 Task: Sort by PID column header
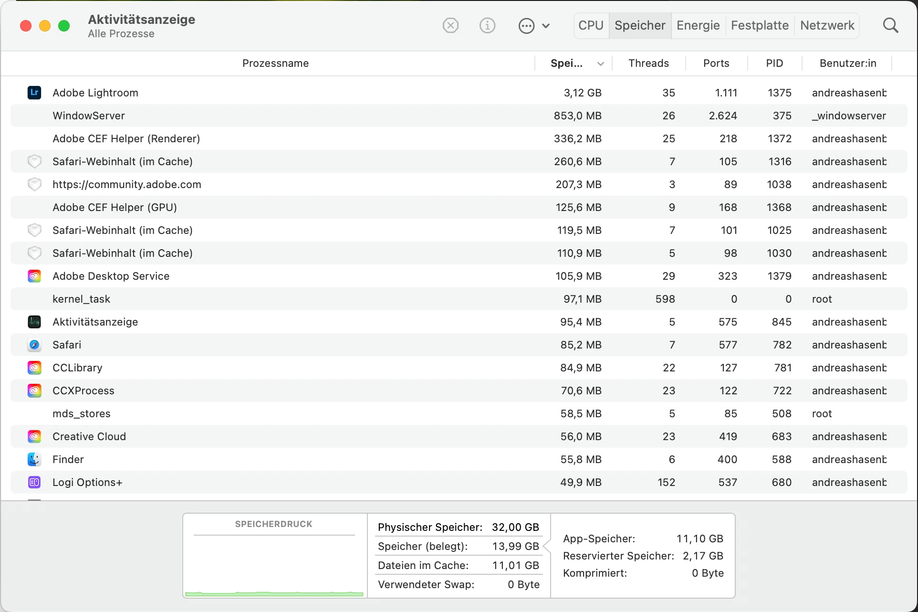coord(774,63)
